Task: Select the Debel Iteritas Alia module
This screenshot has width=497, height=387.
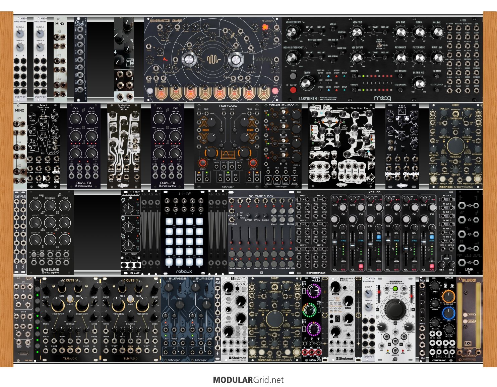Action: pyautogui.click(x=44, y=146)
